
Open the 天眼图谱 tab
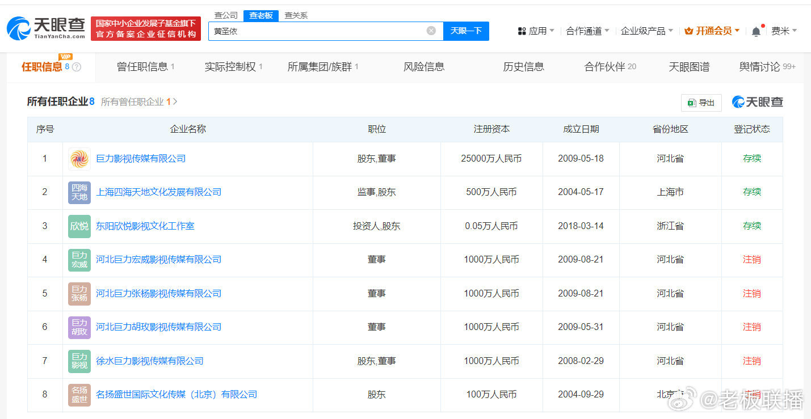689,67
